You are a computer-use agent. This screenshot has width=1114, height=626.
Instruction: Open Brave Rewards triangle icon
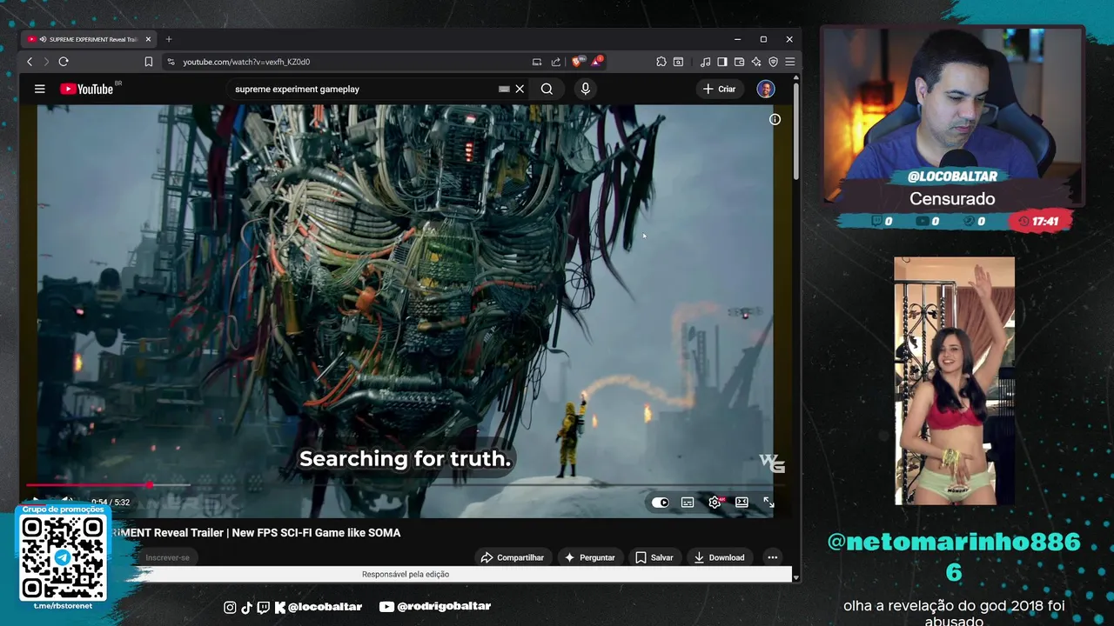click(596, 62)
